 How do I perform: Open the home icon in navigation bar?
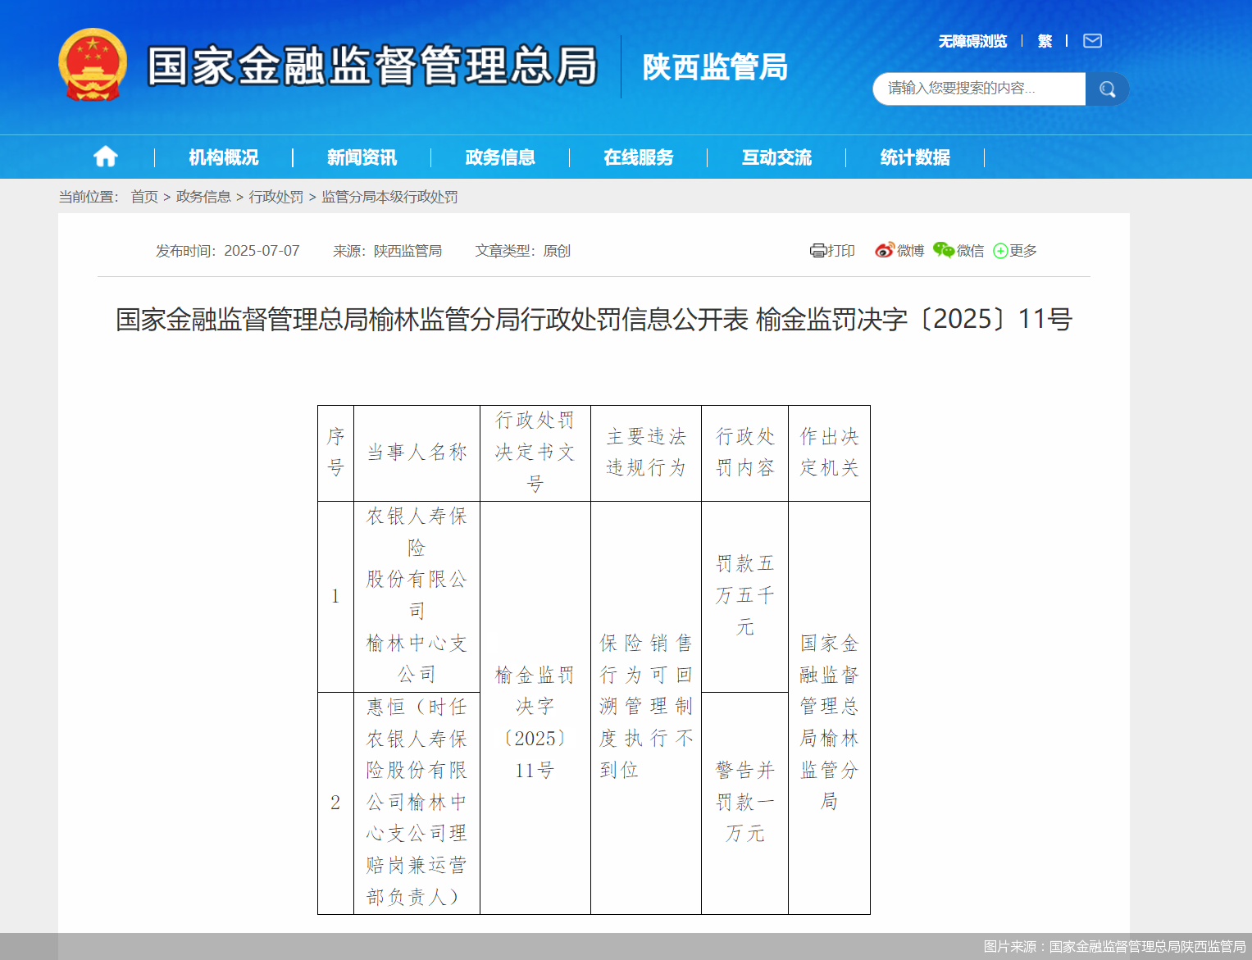105,157
